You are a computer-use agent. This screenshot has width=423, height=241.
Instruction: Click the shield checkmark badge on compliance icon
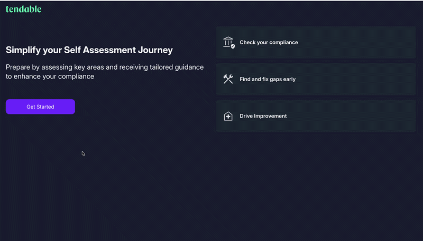coord(233,46)
